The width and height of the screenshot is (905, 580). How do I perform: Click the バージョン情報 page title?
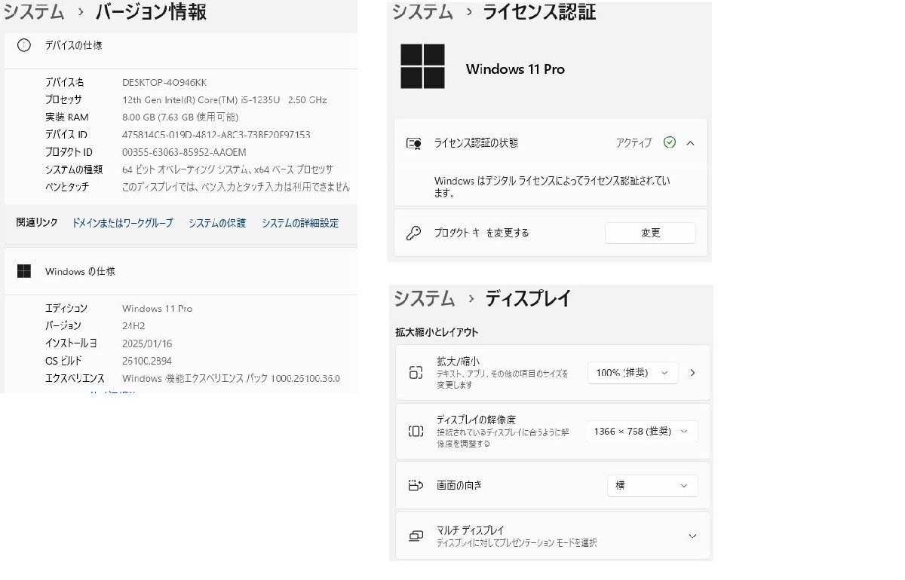pyautogui.click(x=151, y=12)
